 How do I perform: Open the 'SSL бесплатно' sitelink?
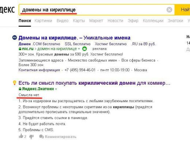(77, 44)
